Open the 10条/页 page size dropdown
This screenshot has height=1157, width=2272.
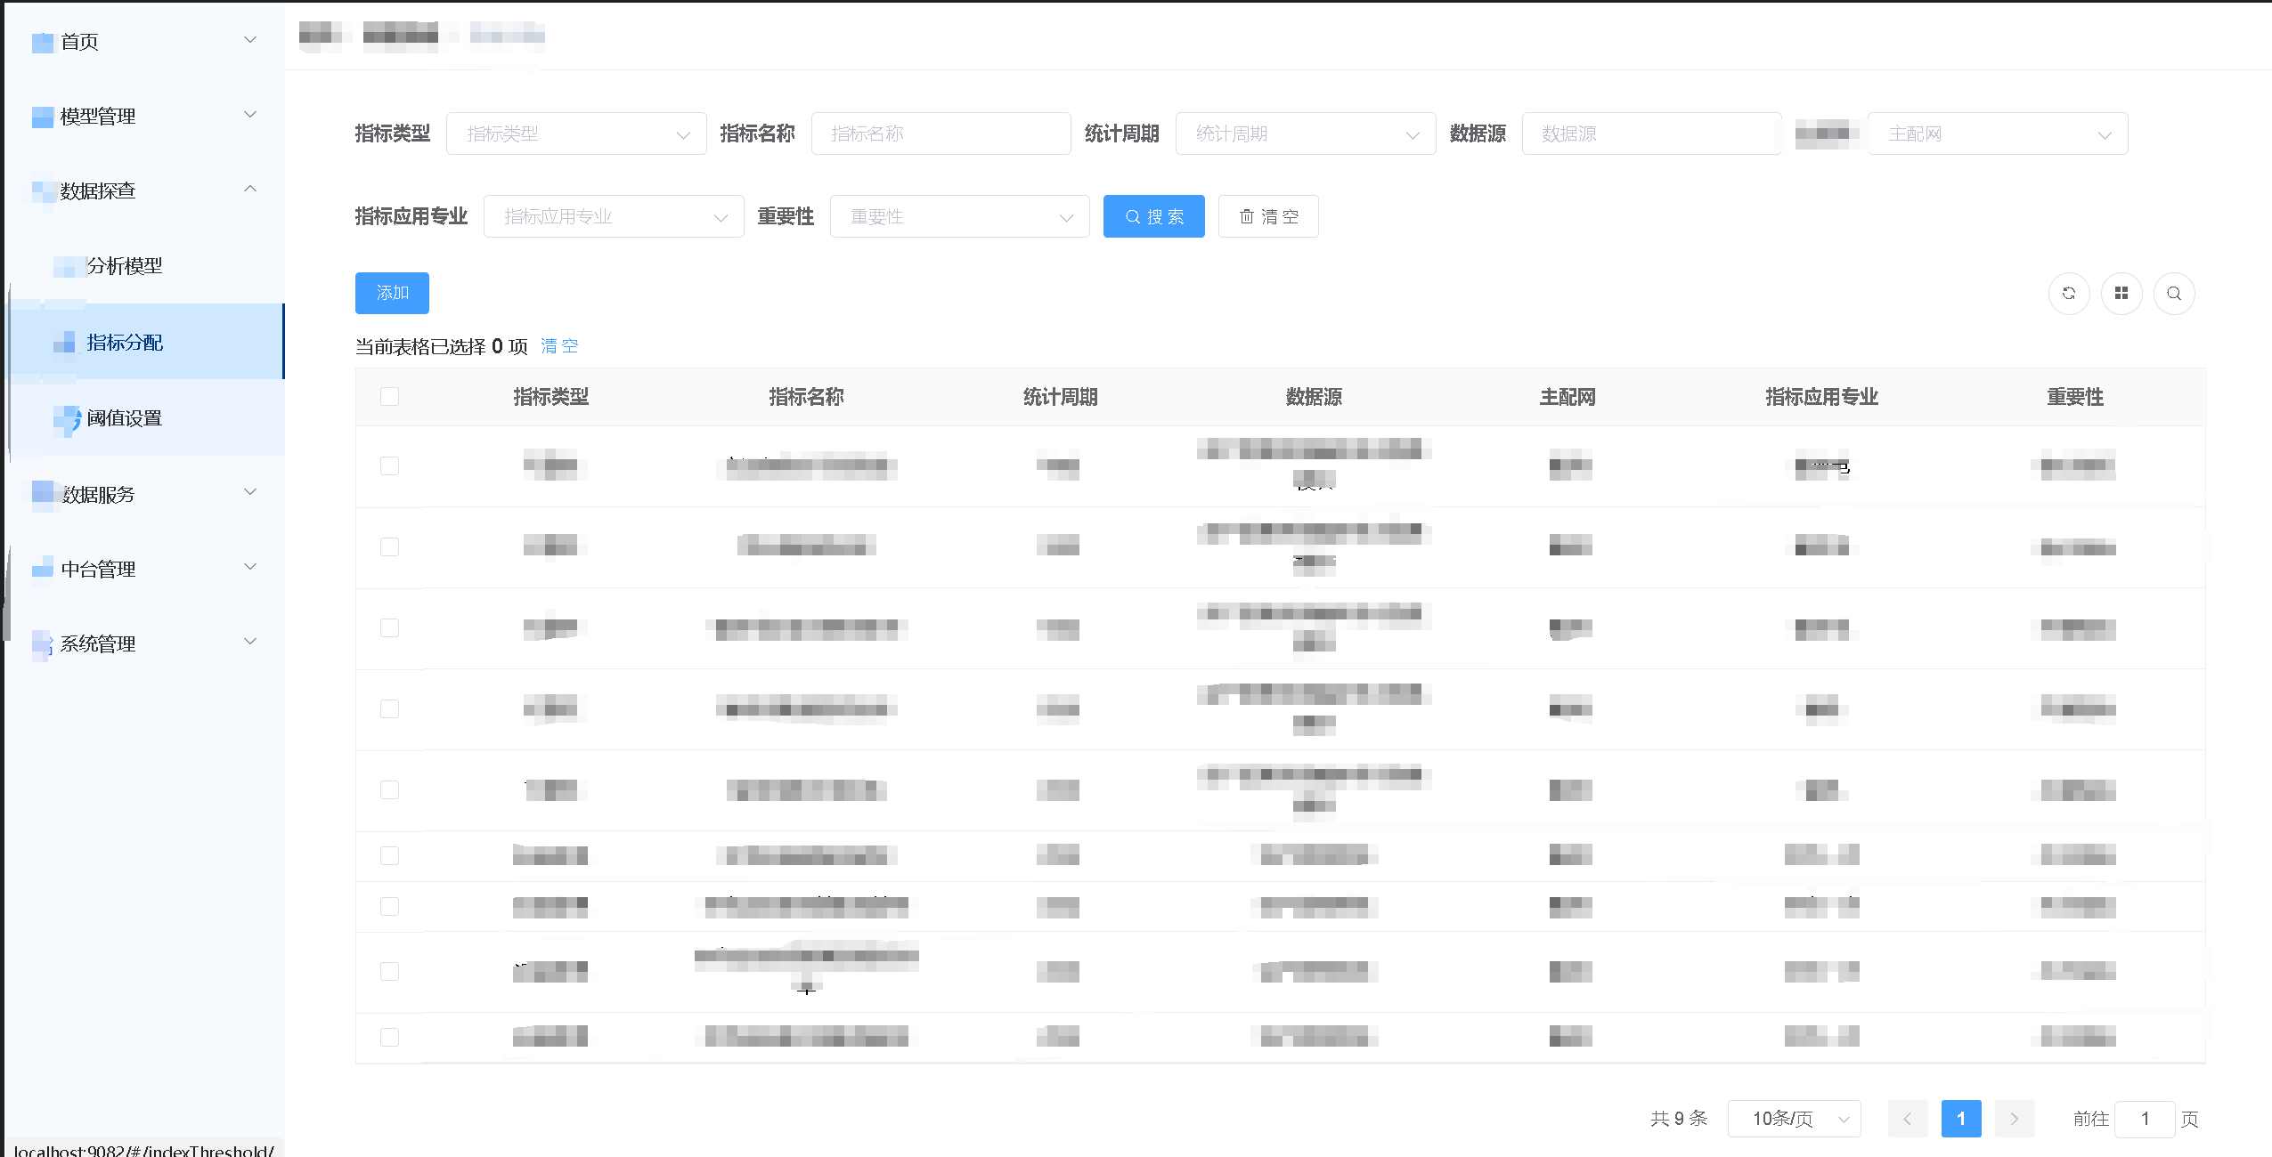(1795, 1119)
